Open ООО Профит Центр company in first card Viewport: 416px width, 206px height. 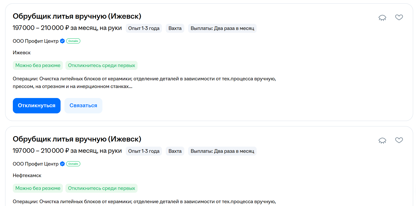coord(36,41)
